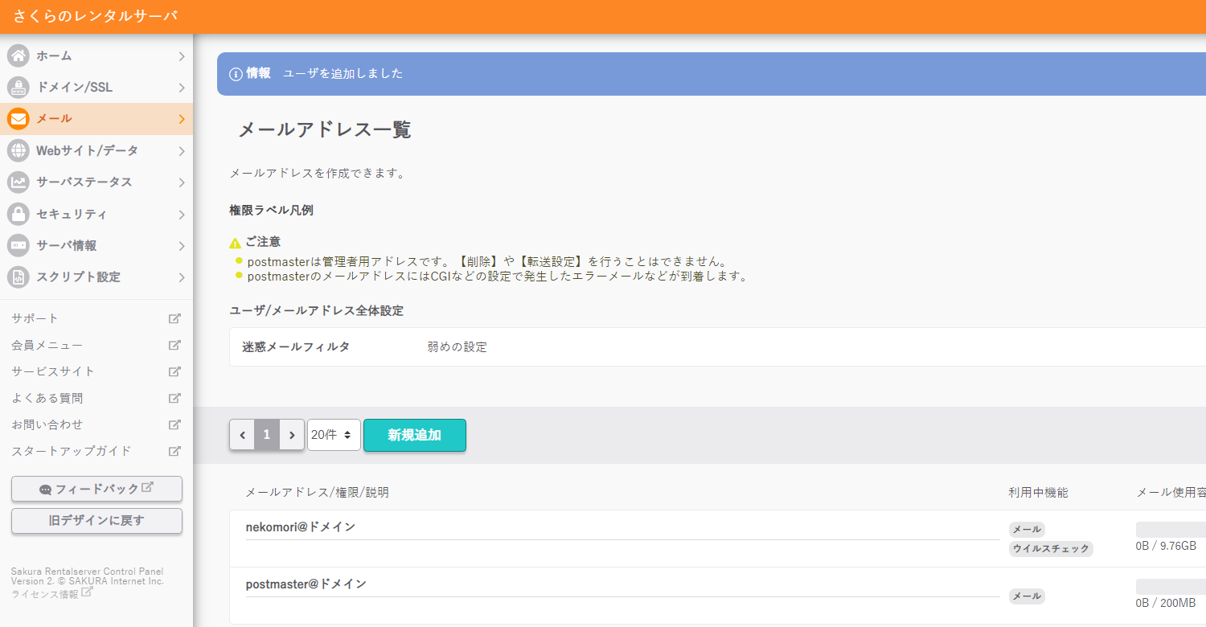Expand the ドメイン/SSL menu chevron
The height and width of the screenshot is (627, 1206).
point(182,88)
